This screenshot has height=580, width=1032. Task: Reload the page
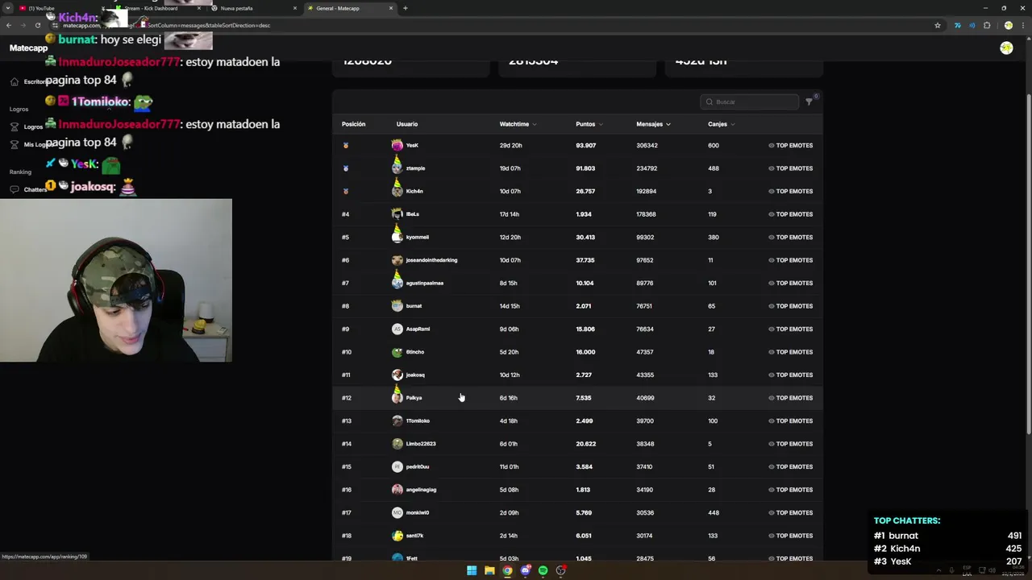(37, 25)
